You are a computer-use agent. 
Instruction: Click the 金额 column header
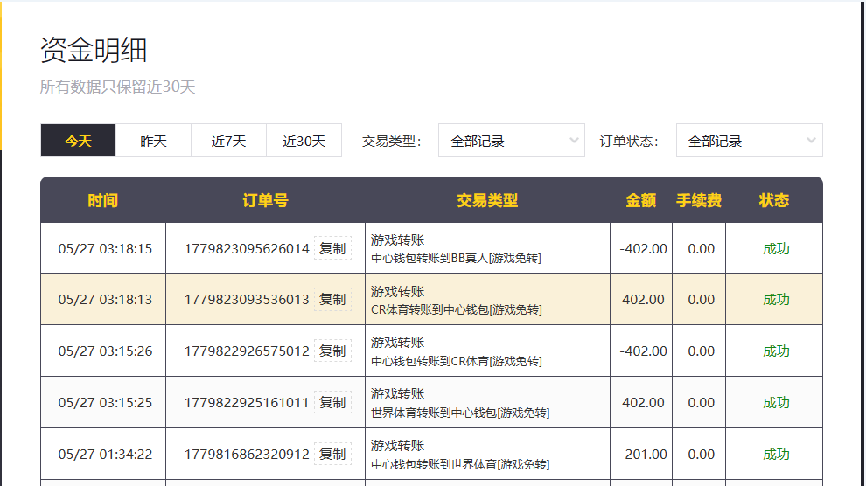tap(640, 200)
